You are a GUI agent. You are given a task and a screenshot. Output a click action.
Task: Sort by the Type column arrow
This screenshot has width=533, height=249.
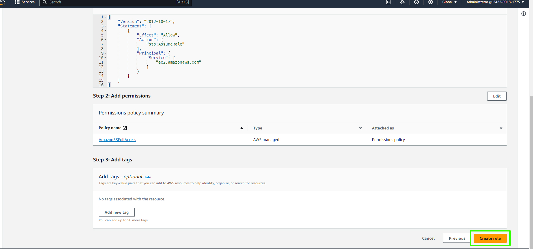361,128
